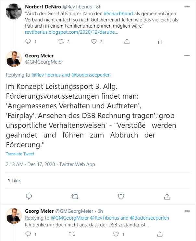The image size is (196, 241).
Task: Open more options on Georg Meier's main tweet
Action: (x=187, y=55)
